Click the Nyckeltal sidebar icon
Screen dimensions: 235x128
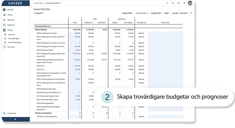pos(4,20)
